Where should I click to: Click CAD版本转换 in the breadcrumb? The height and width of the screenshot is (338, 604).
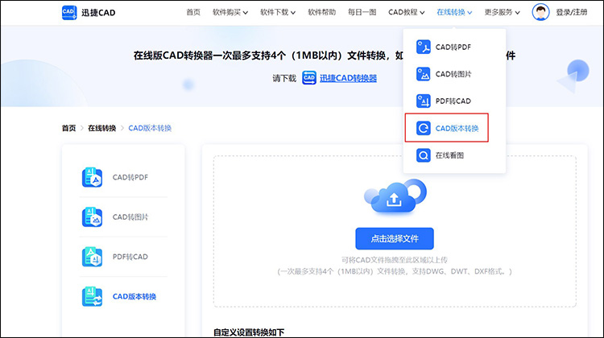click(150, 128)
